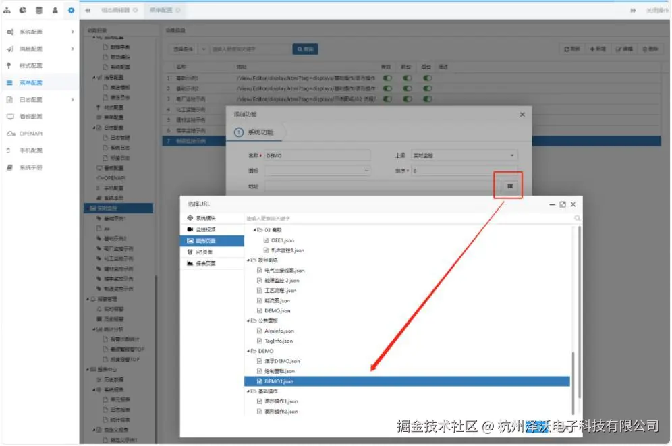672x446 pixels.
Task: Click the edit button in table toolbar
Action: (x=624, y=49)
